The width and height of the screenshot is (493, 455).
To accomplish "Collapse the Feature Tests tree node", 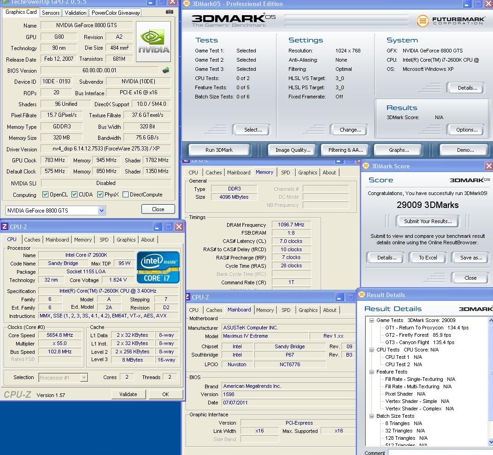I will pyautogui.click(x=371, y=372).
